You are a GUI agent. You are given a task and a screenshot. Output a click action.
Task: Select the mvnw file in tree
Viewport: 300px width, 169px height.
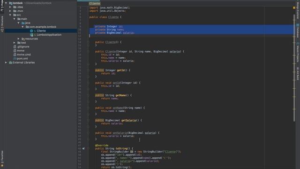click(x=21, y=51)
